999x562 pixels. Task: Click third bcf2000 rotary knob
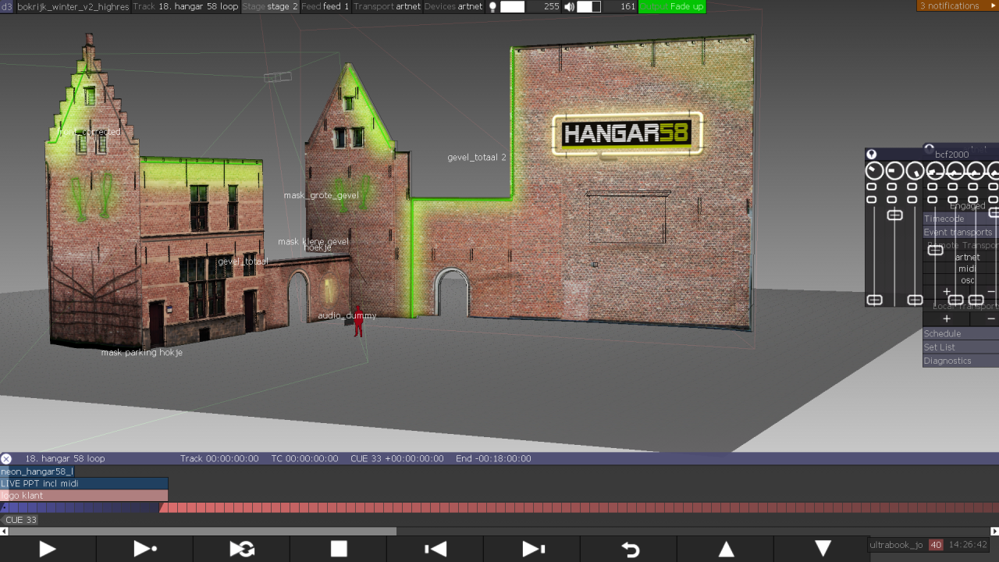(915, 170)
